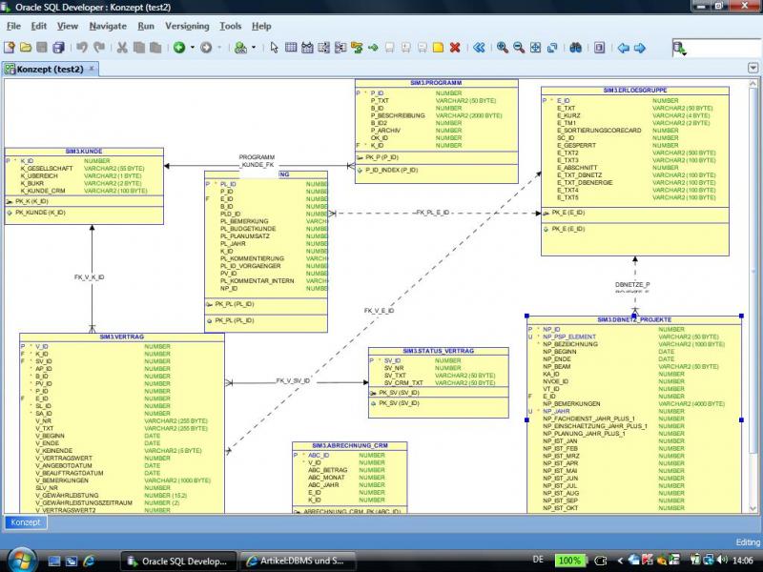This screenshot has height=572, width=763.
Task: Expand the document tab list dropdown
Action: point(752,69)
